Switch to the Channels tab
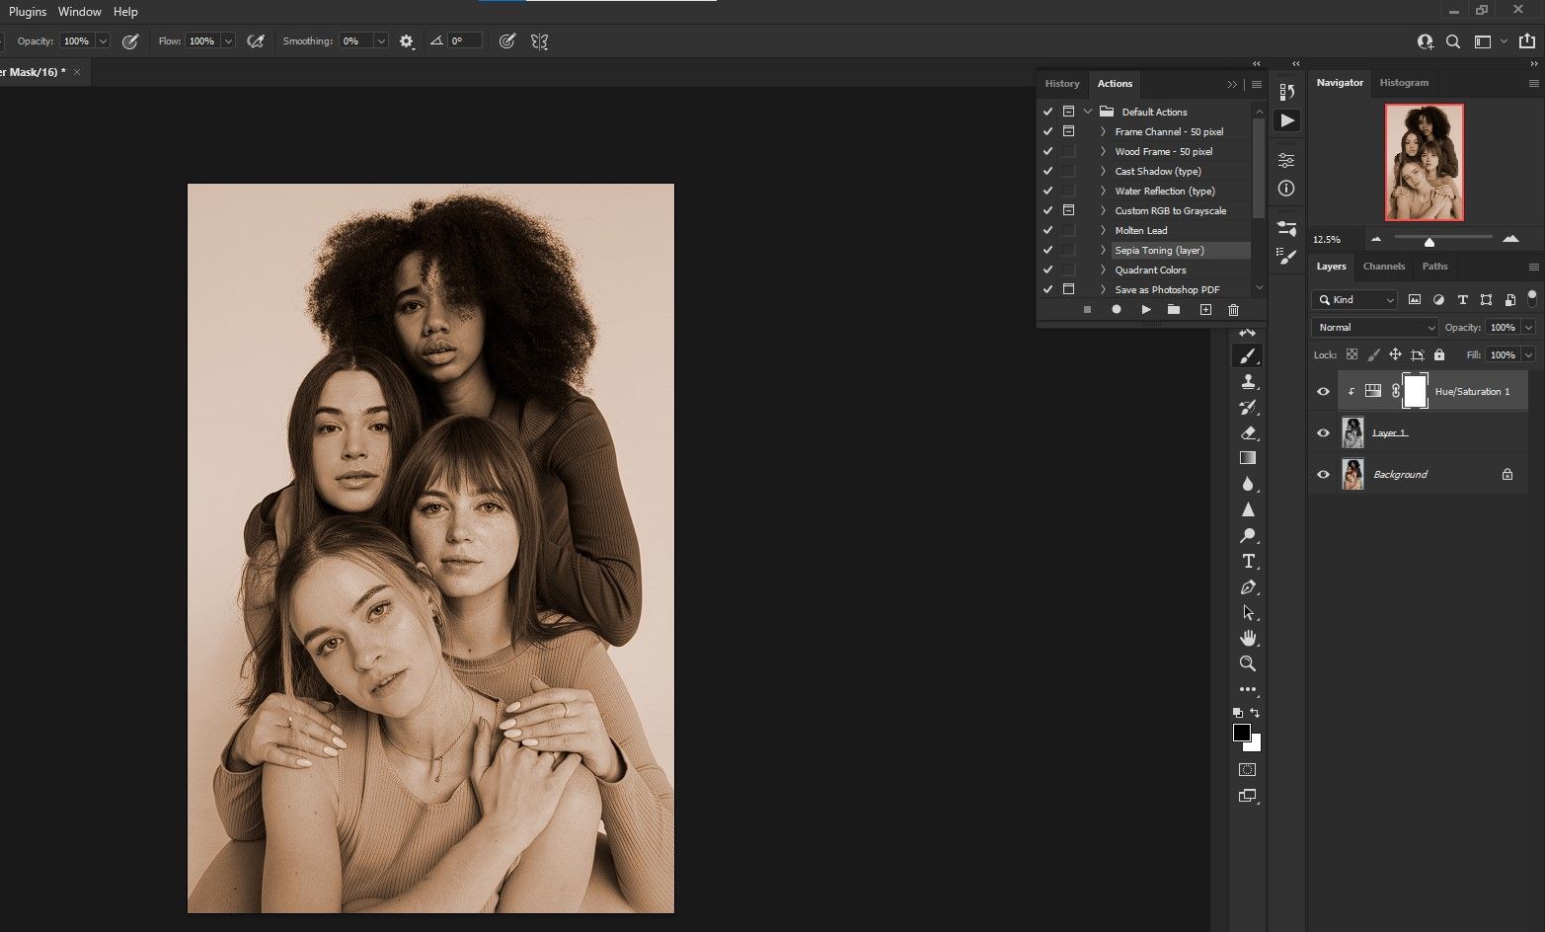 click(x=1383, y=267)
